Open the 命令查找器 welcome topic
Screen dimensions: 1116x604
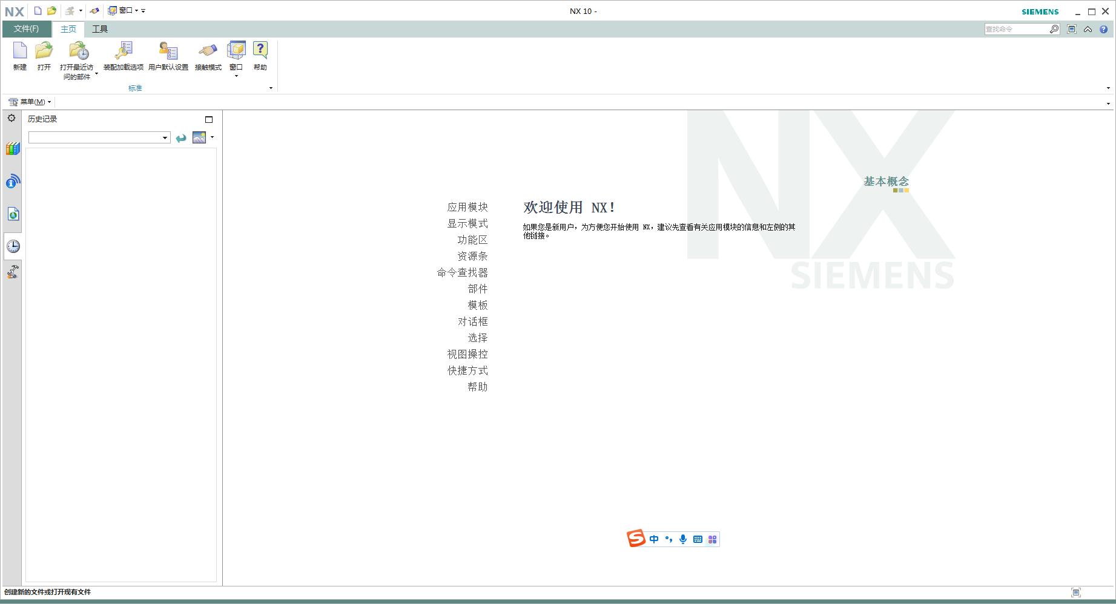click(x=463, y=272)
